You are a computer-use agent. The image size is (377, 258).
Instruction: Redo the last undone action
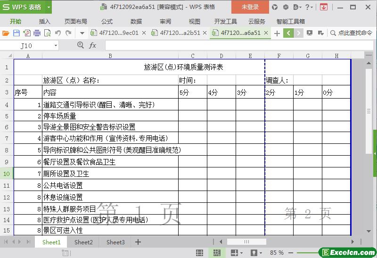coord(68,33)
